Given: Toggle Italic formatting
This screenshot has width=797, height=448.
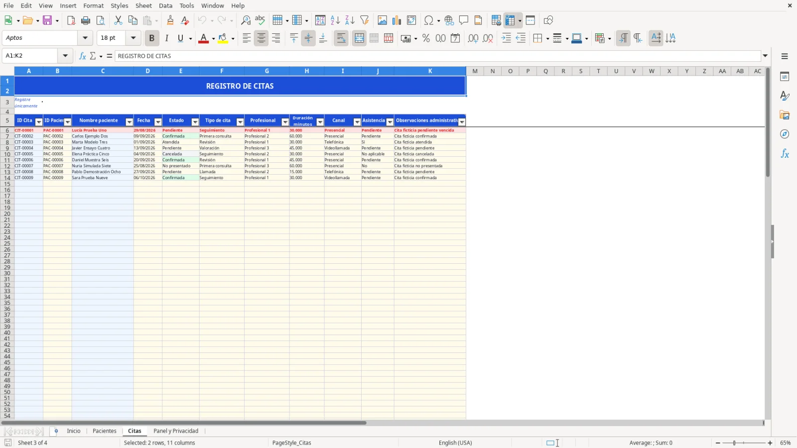Looking at the screenshot, I should point(166,38).
